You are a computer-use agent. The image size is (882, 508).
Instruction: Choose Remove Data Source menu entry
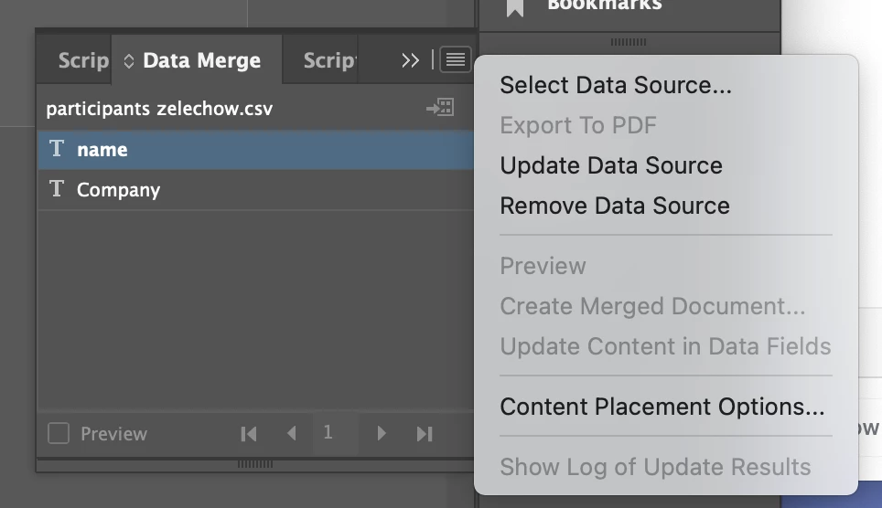coord(615,206)
